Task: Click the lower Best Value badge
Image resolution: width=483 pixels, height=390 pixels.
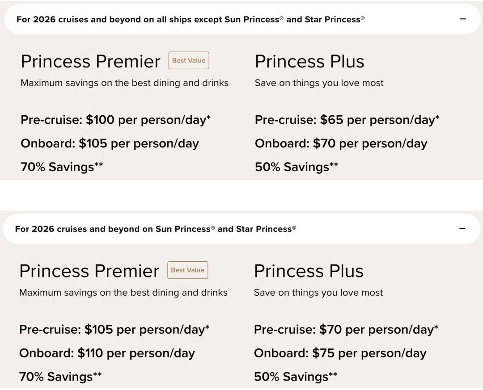Action: (x=187, y=270)
